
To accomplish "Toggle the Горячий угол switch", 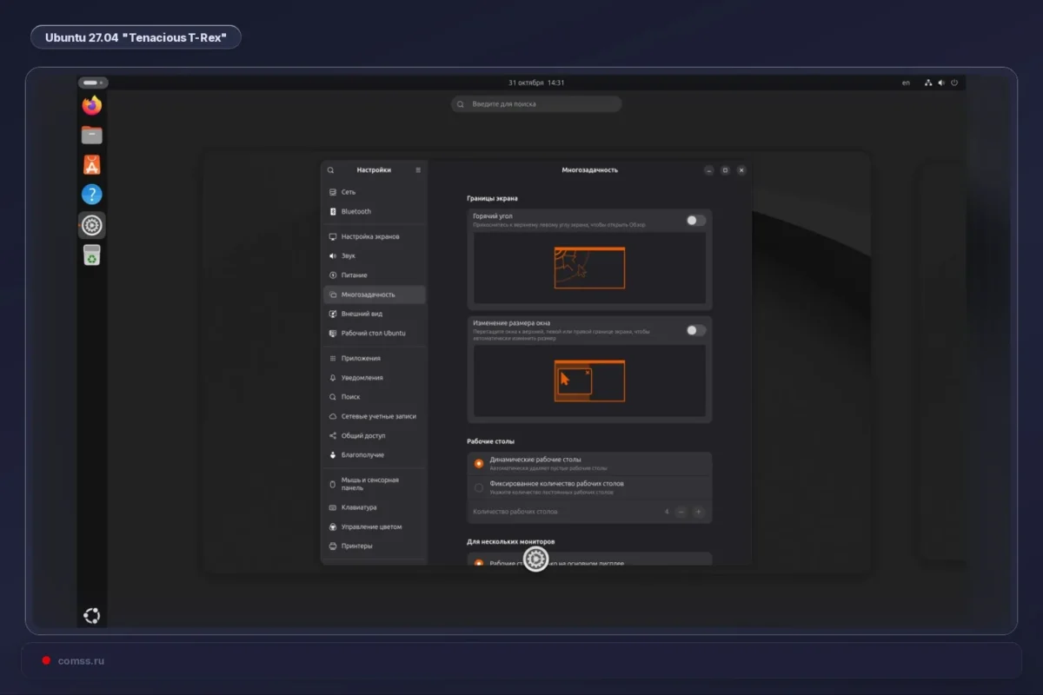I will click(x=696, y=221).
